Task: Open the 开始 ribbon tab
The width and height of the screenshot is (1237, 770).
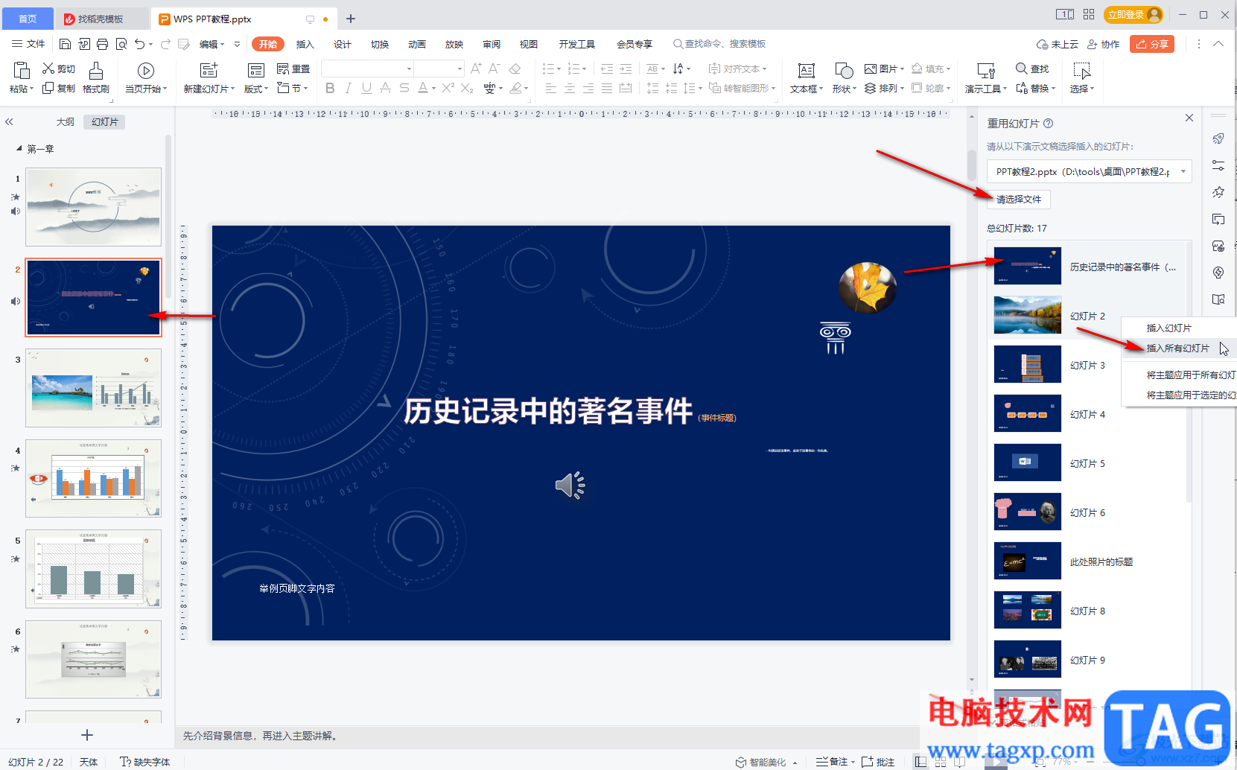Action: 268,44
